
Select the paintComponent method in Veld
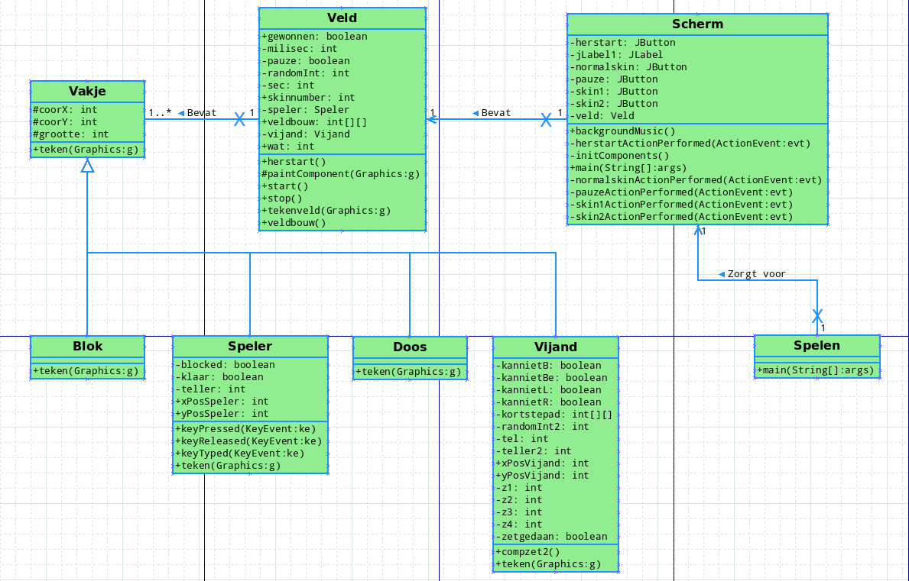(x=340, y=174)
